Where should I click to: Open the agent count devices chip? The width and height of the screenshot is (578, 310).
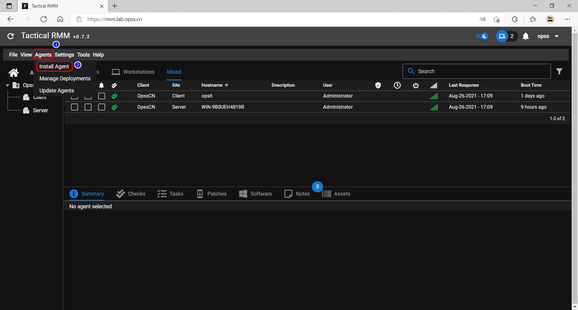pyautogui.click(x=507, y=36)
